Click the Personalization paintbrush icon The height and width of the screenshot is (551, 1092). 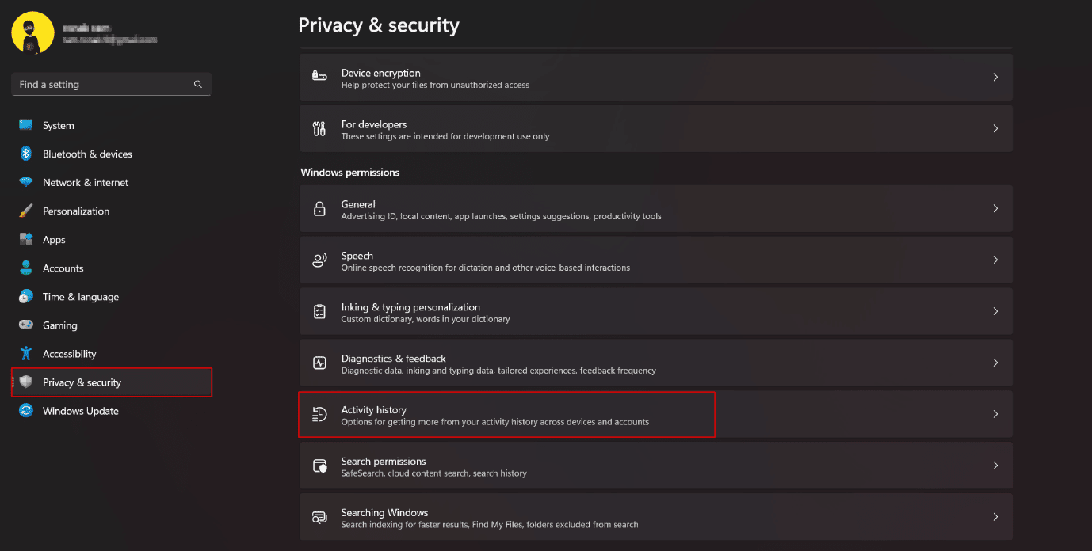click(x=26, y=211)
